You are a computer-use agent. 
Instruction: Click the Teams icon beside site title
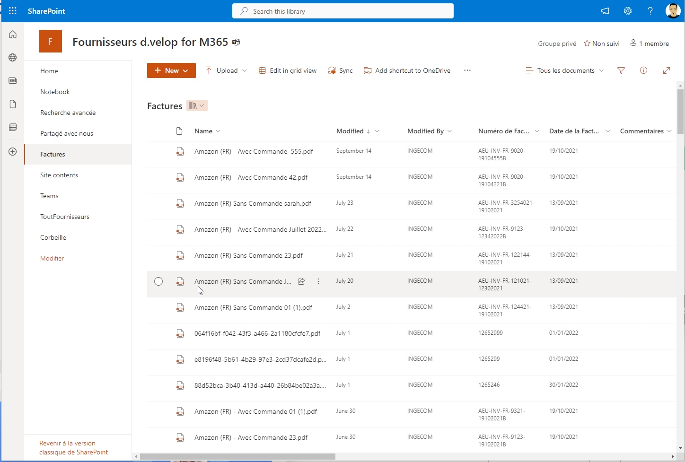[x=236, y=42]
